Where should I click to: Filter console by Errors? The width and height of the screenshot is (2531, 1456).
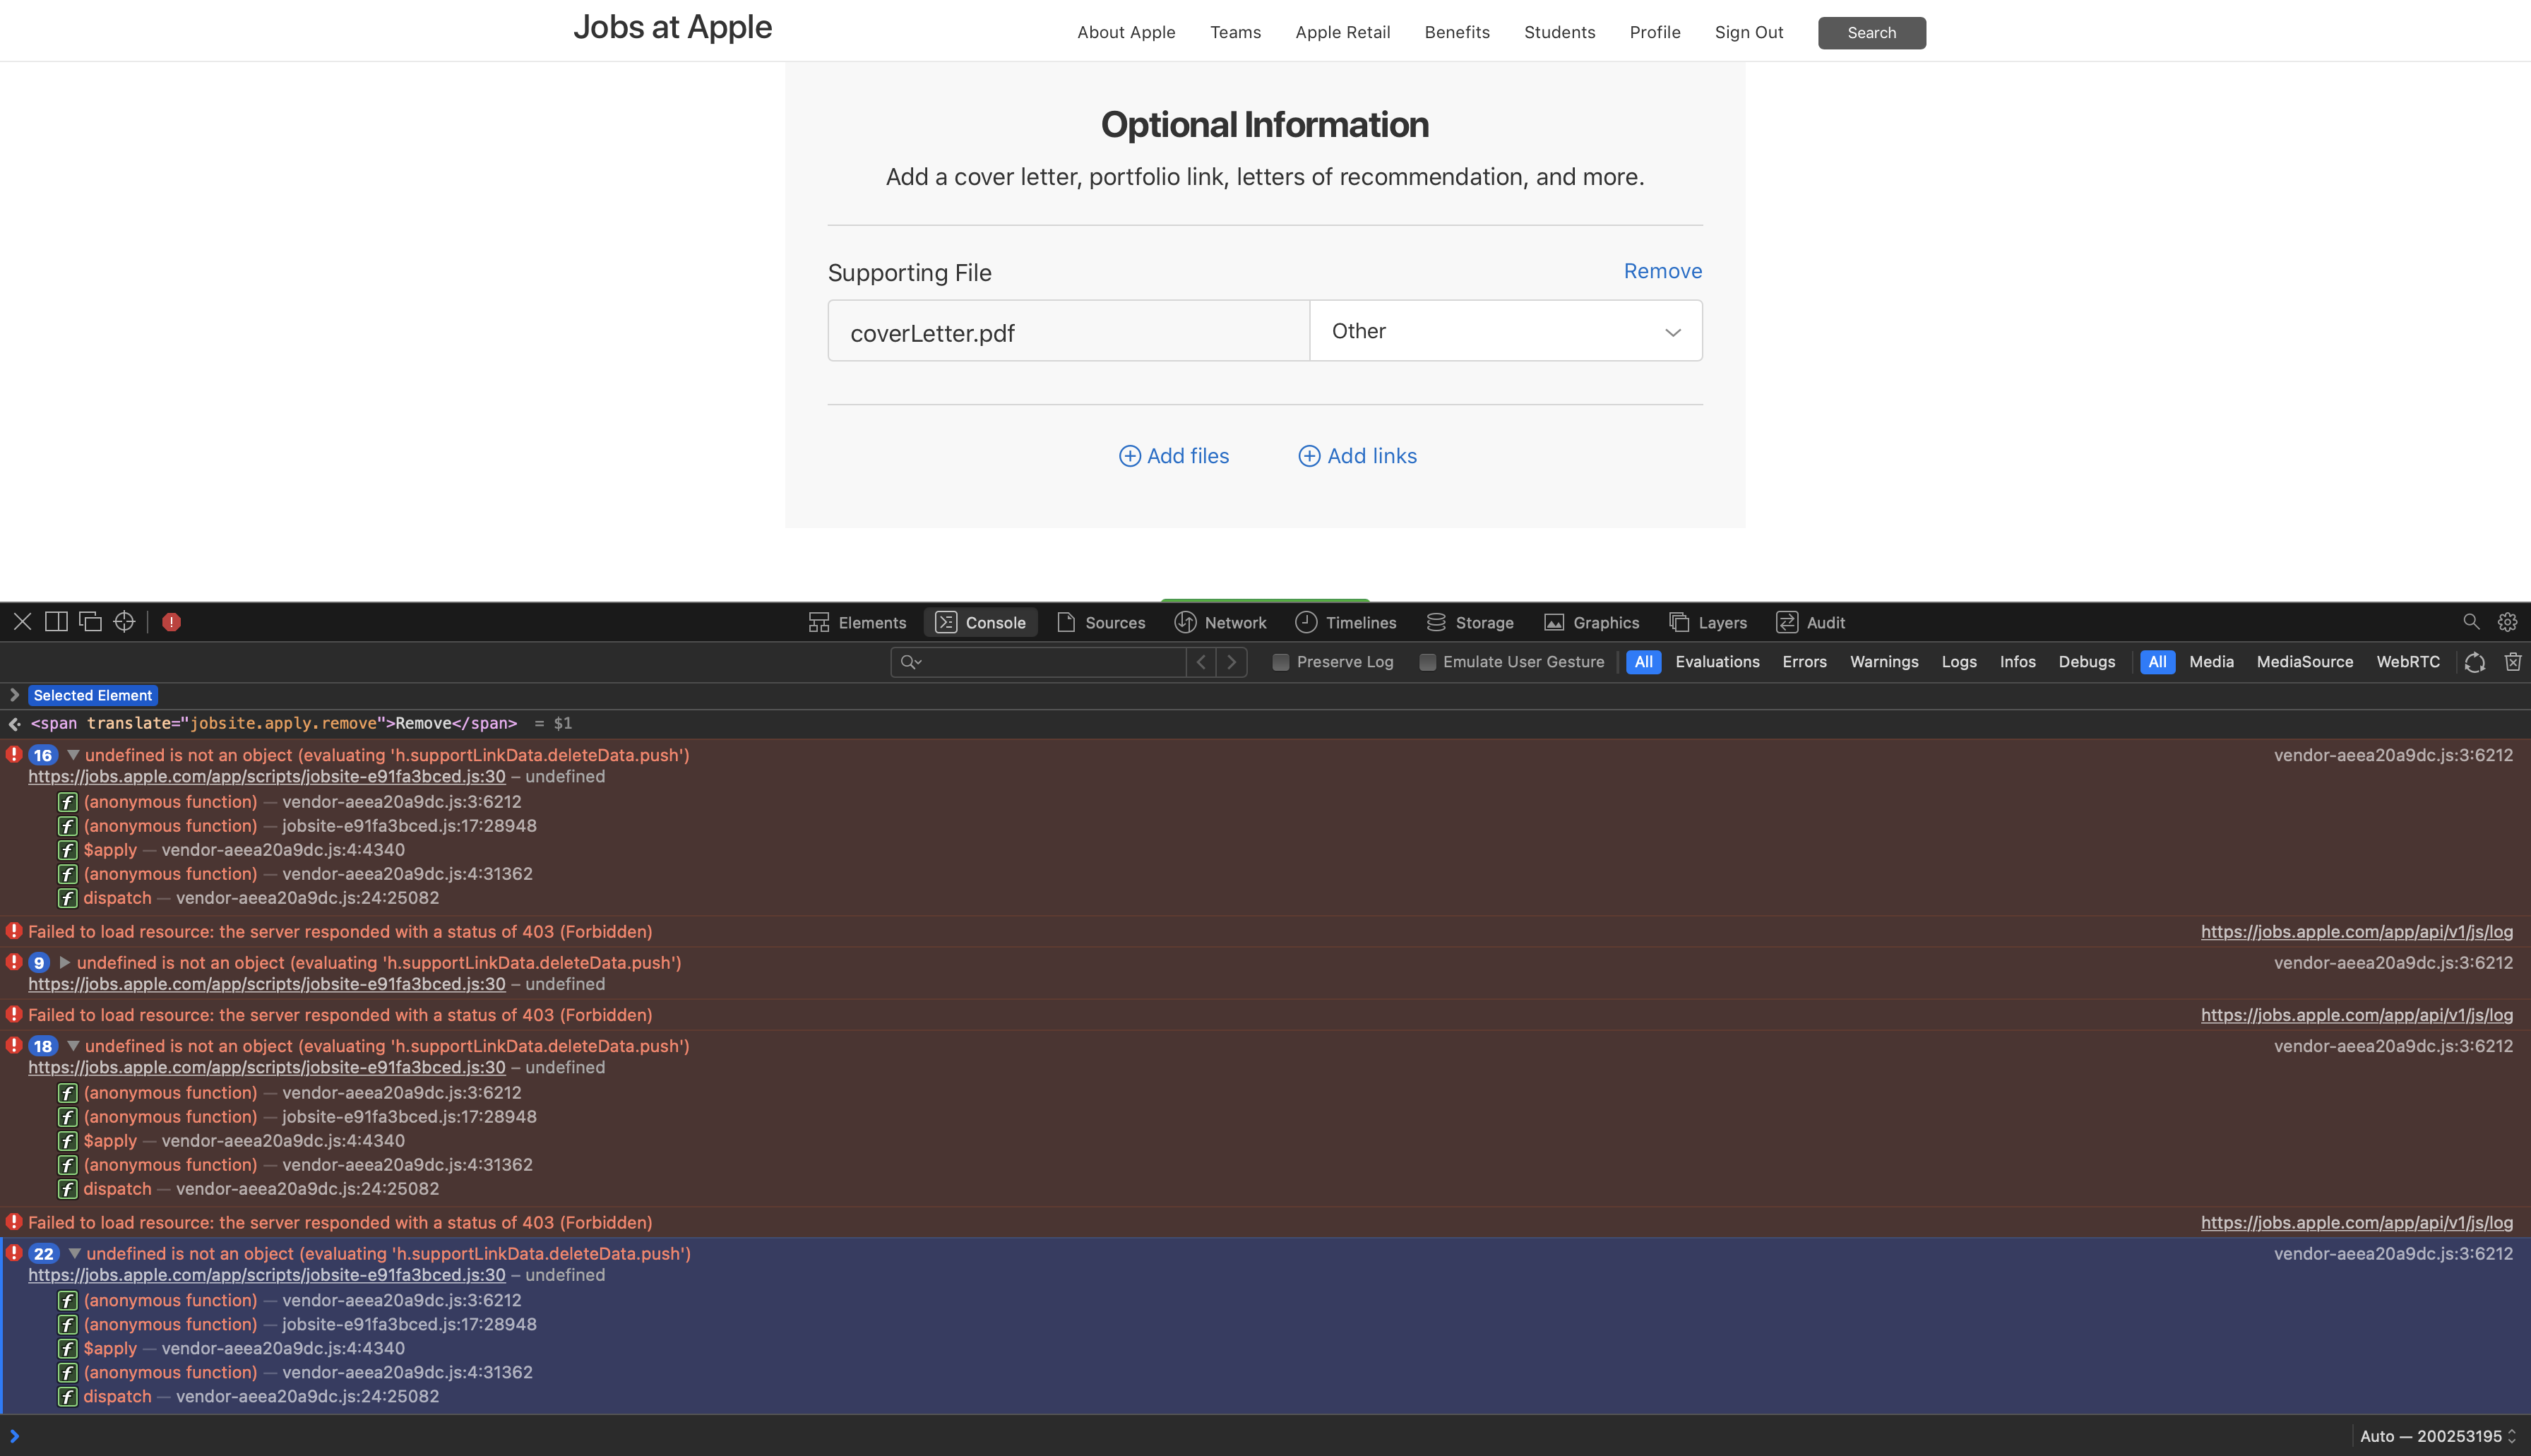point(1804,662)
